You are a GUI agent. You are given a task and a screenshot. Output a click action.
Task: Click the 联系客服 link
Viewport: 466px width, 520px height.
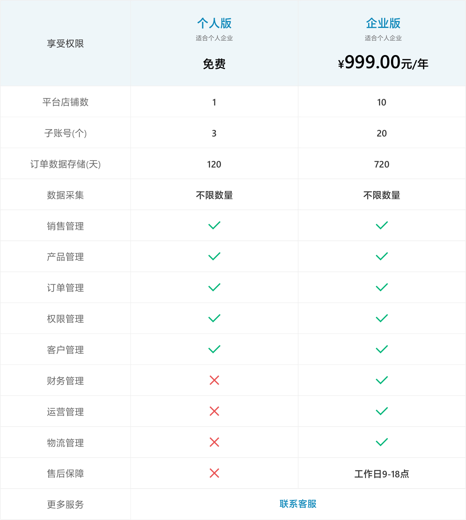coord(298,504)
